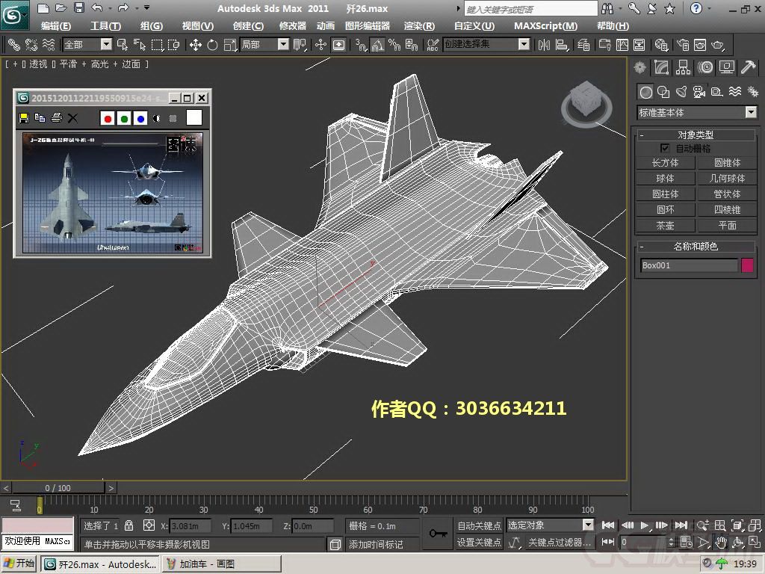Select the Move (选择并移动) tool
The height and width of the screenshot is (574, 765).
pos(197,44)
